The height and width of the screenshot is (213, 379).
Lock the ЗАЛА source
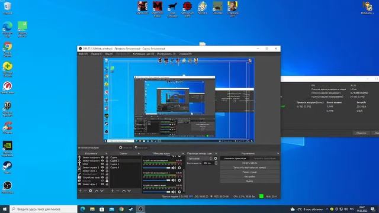(x=107, y=164)
